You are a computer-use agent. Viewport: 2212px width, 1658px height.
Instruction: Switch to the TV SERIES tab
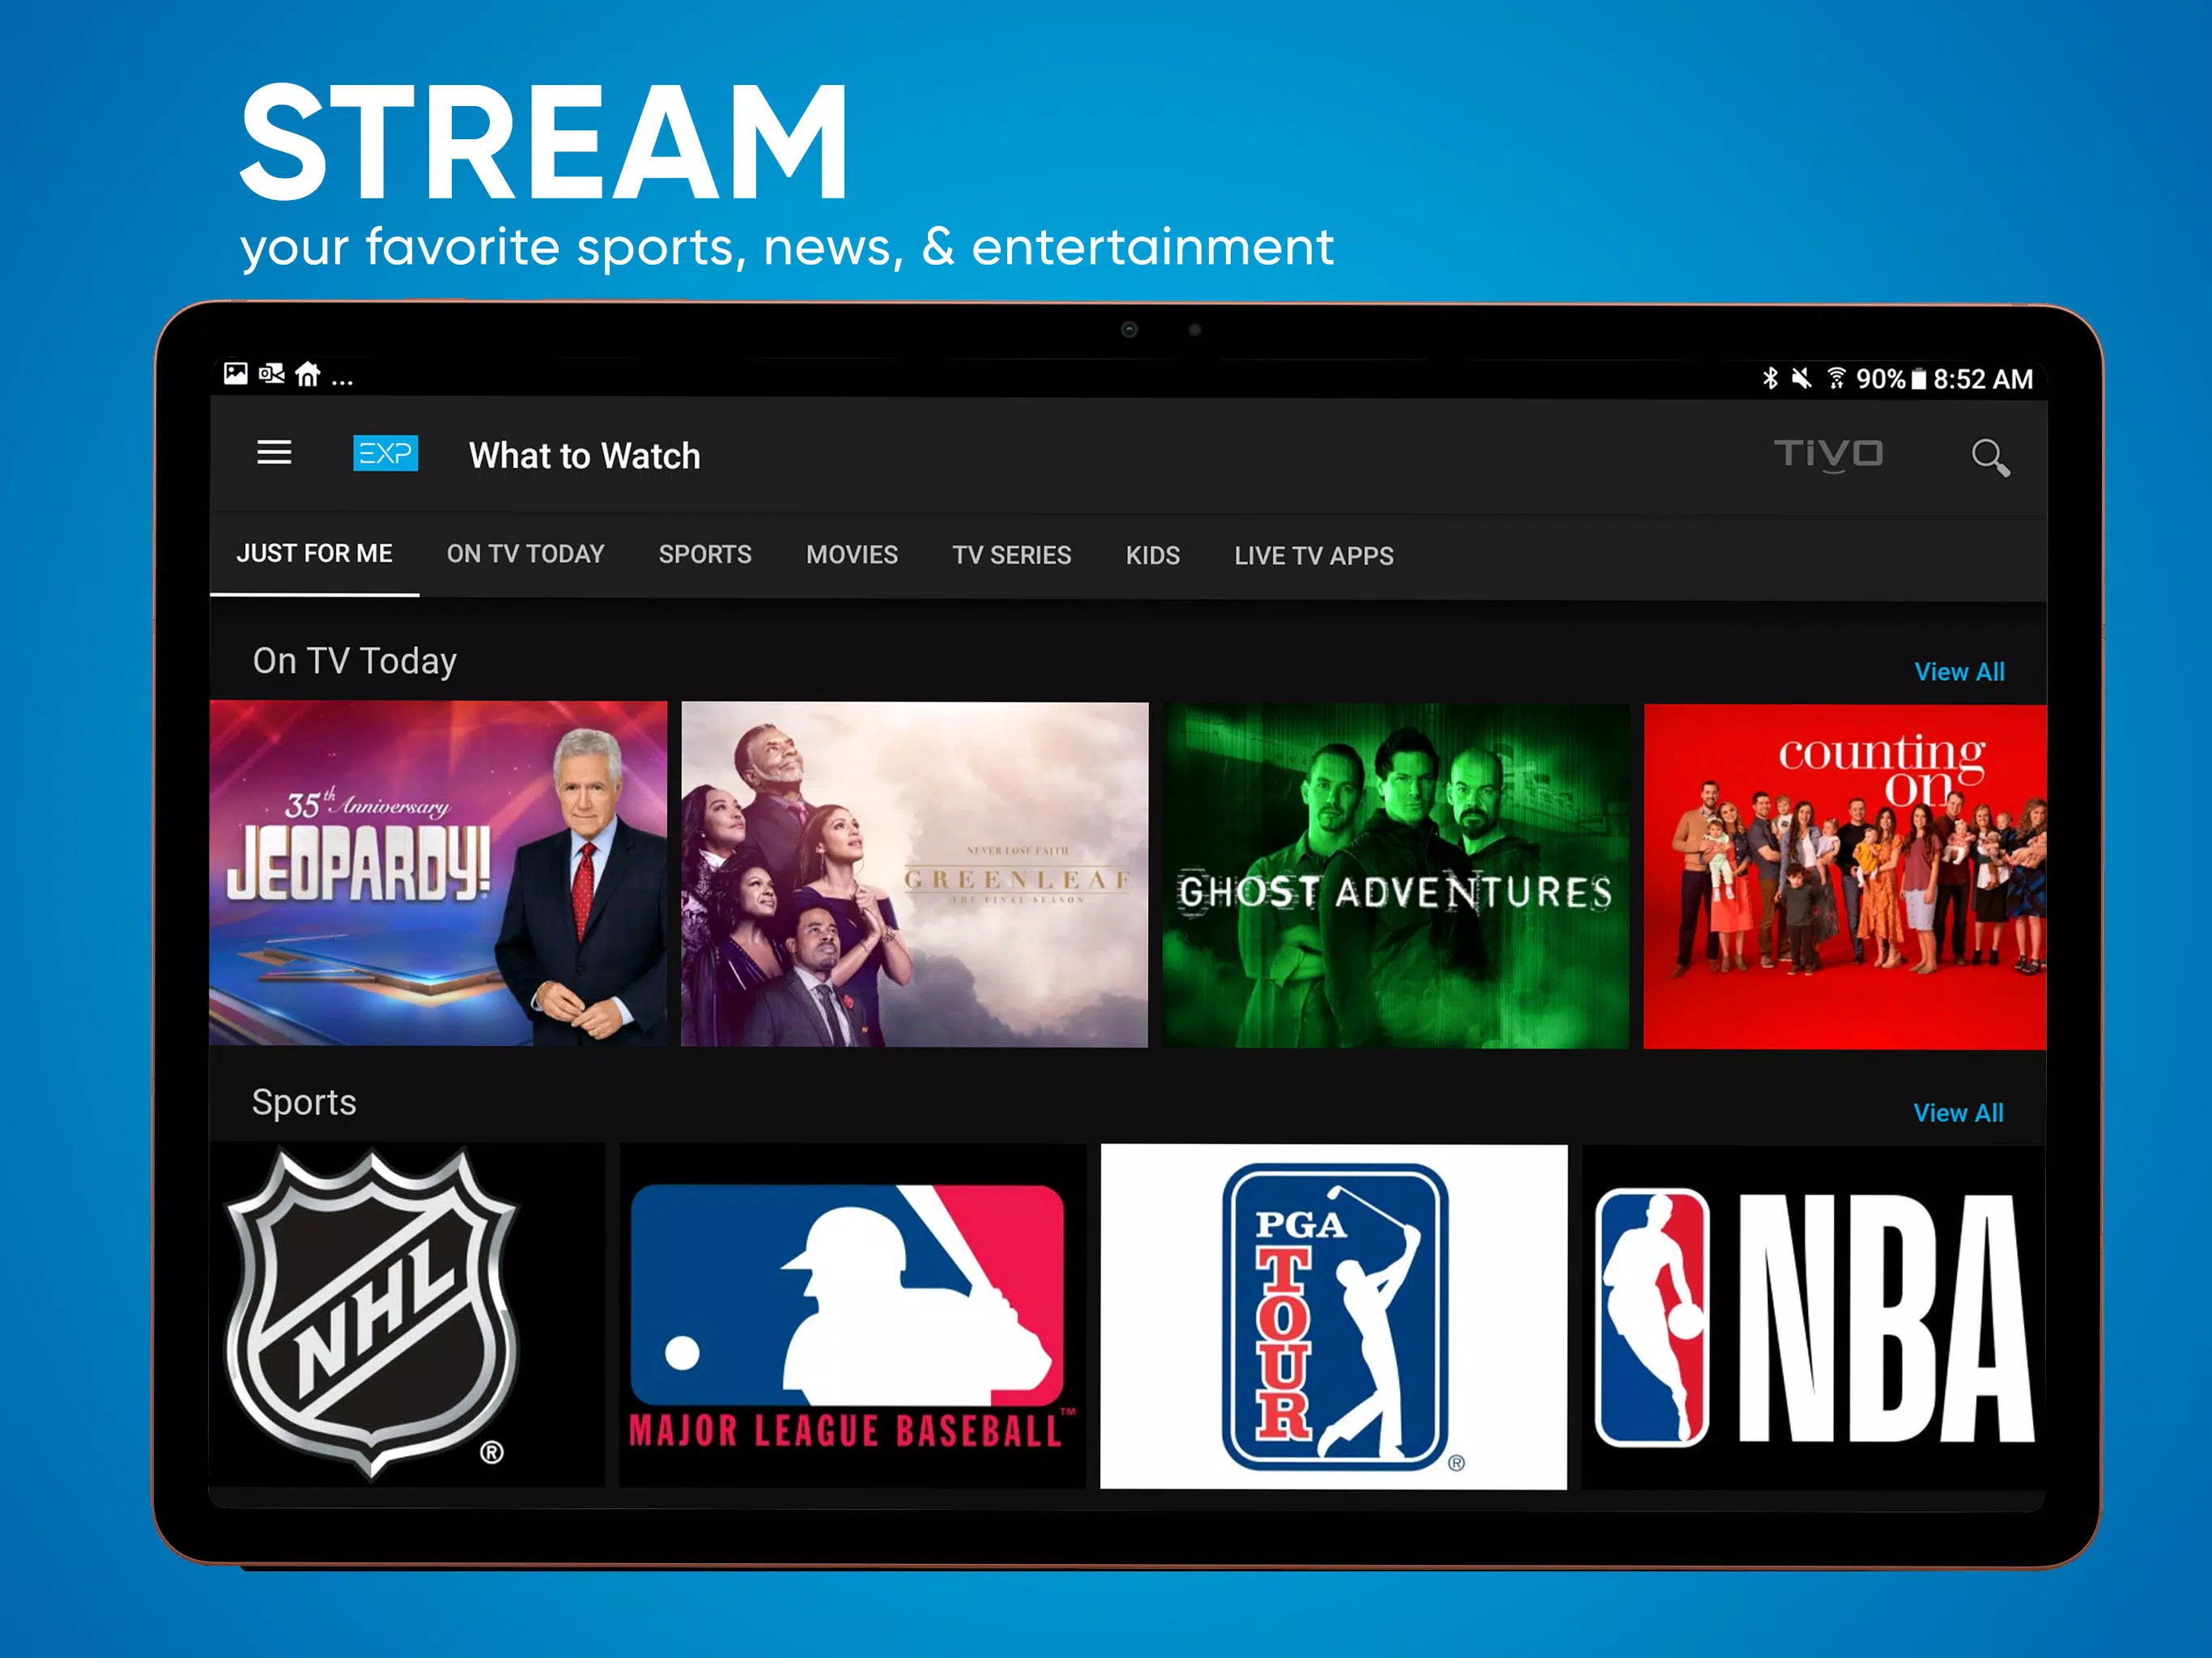(x=1011, y=555)
